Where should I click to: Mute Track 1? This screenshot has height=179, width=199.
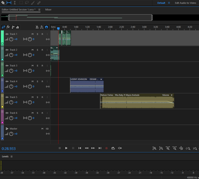pyautogui.click(x=33, y=34)
